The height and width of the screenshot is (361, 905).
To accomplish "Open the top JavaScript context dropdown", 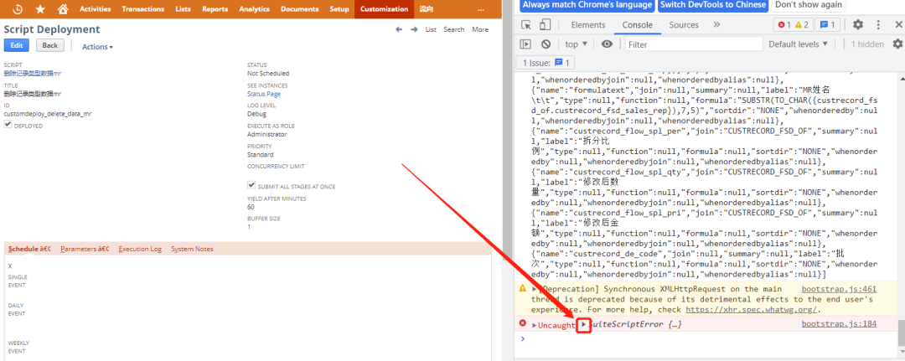I will (x=576, y=44).
